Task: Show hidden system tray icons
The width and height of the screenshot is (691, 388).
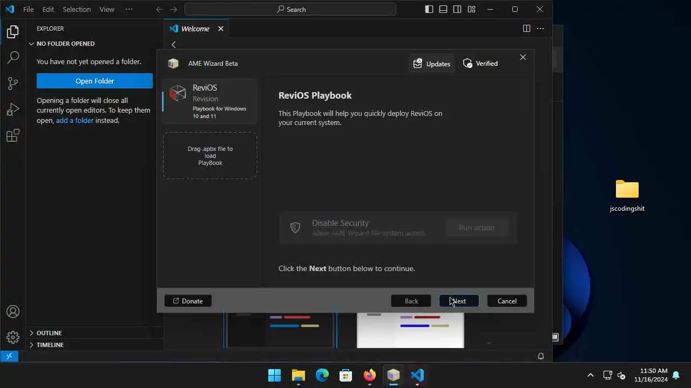Action: (590, 375)
